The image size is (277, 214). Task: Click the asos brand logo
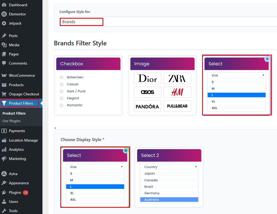pos(147,92)
